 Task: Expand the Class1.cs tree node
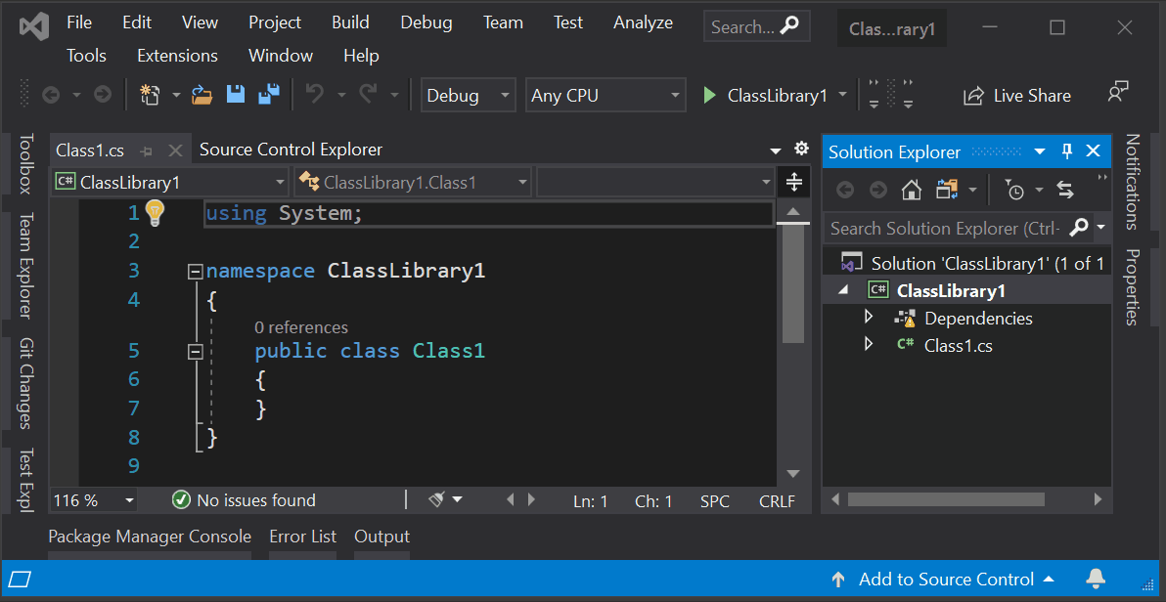868,344
